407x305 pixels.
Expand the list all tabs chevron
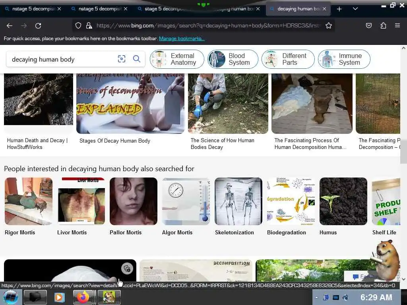355,9
